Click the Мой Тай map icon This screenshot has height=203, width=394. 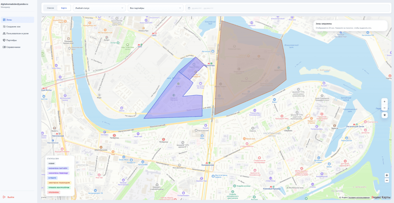[x=99, y=175]
